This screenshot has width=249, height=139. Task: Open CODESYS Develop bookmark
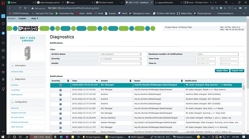pos(19,13)
